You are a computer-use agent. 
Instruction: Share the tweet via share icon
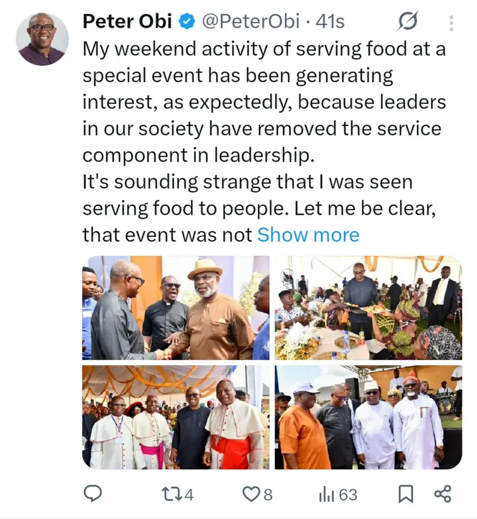[442, 494]
